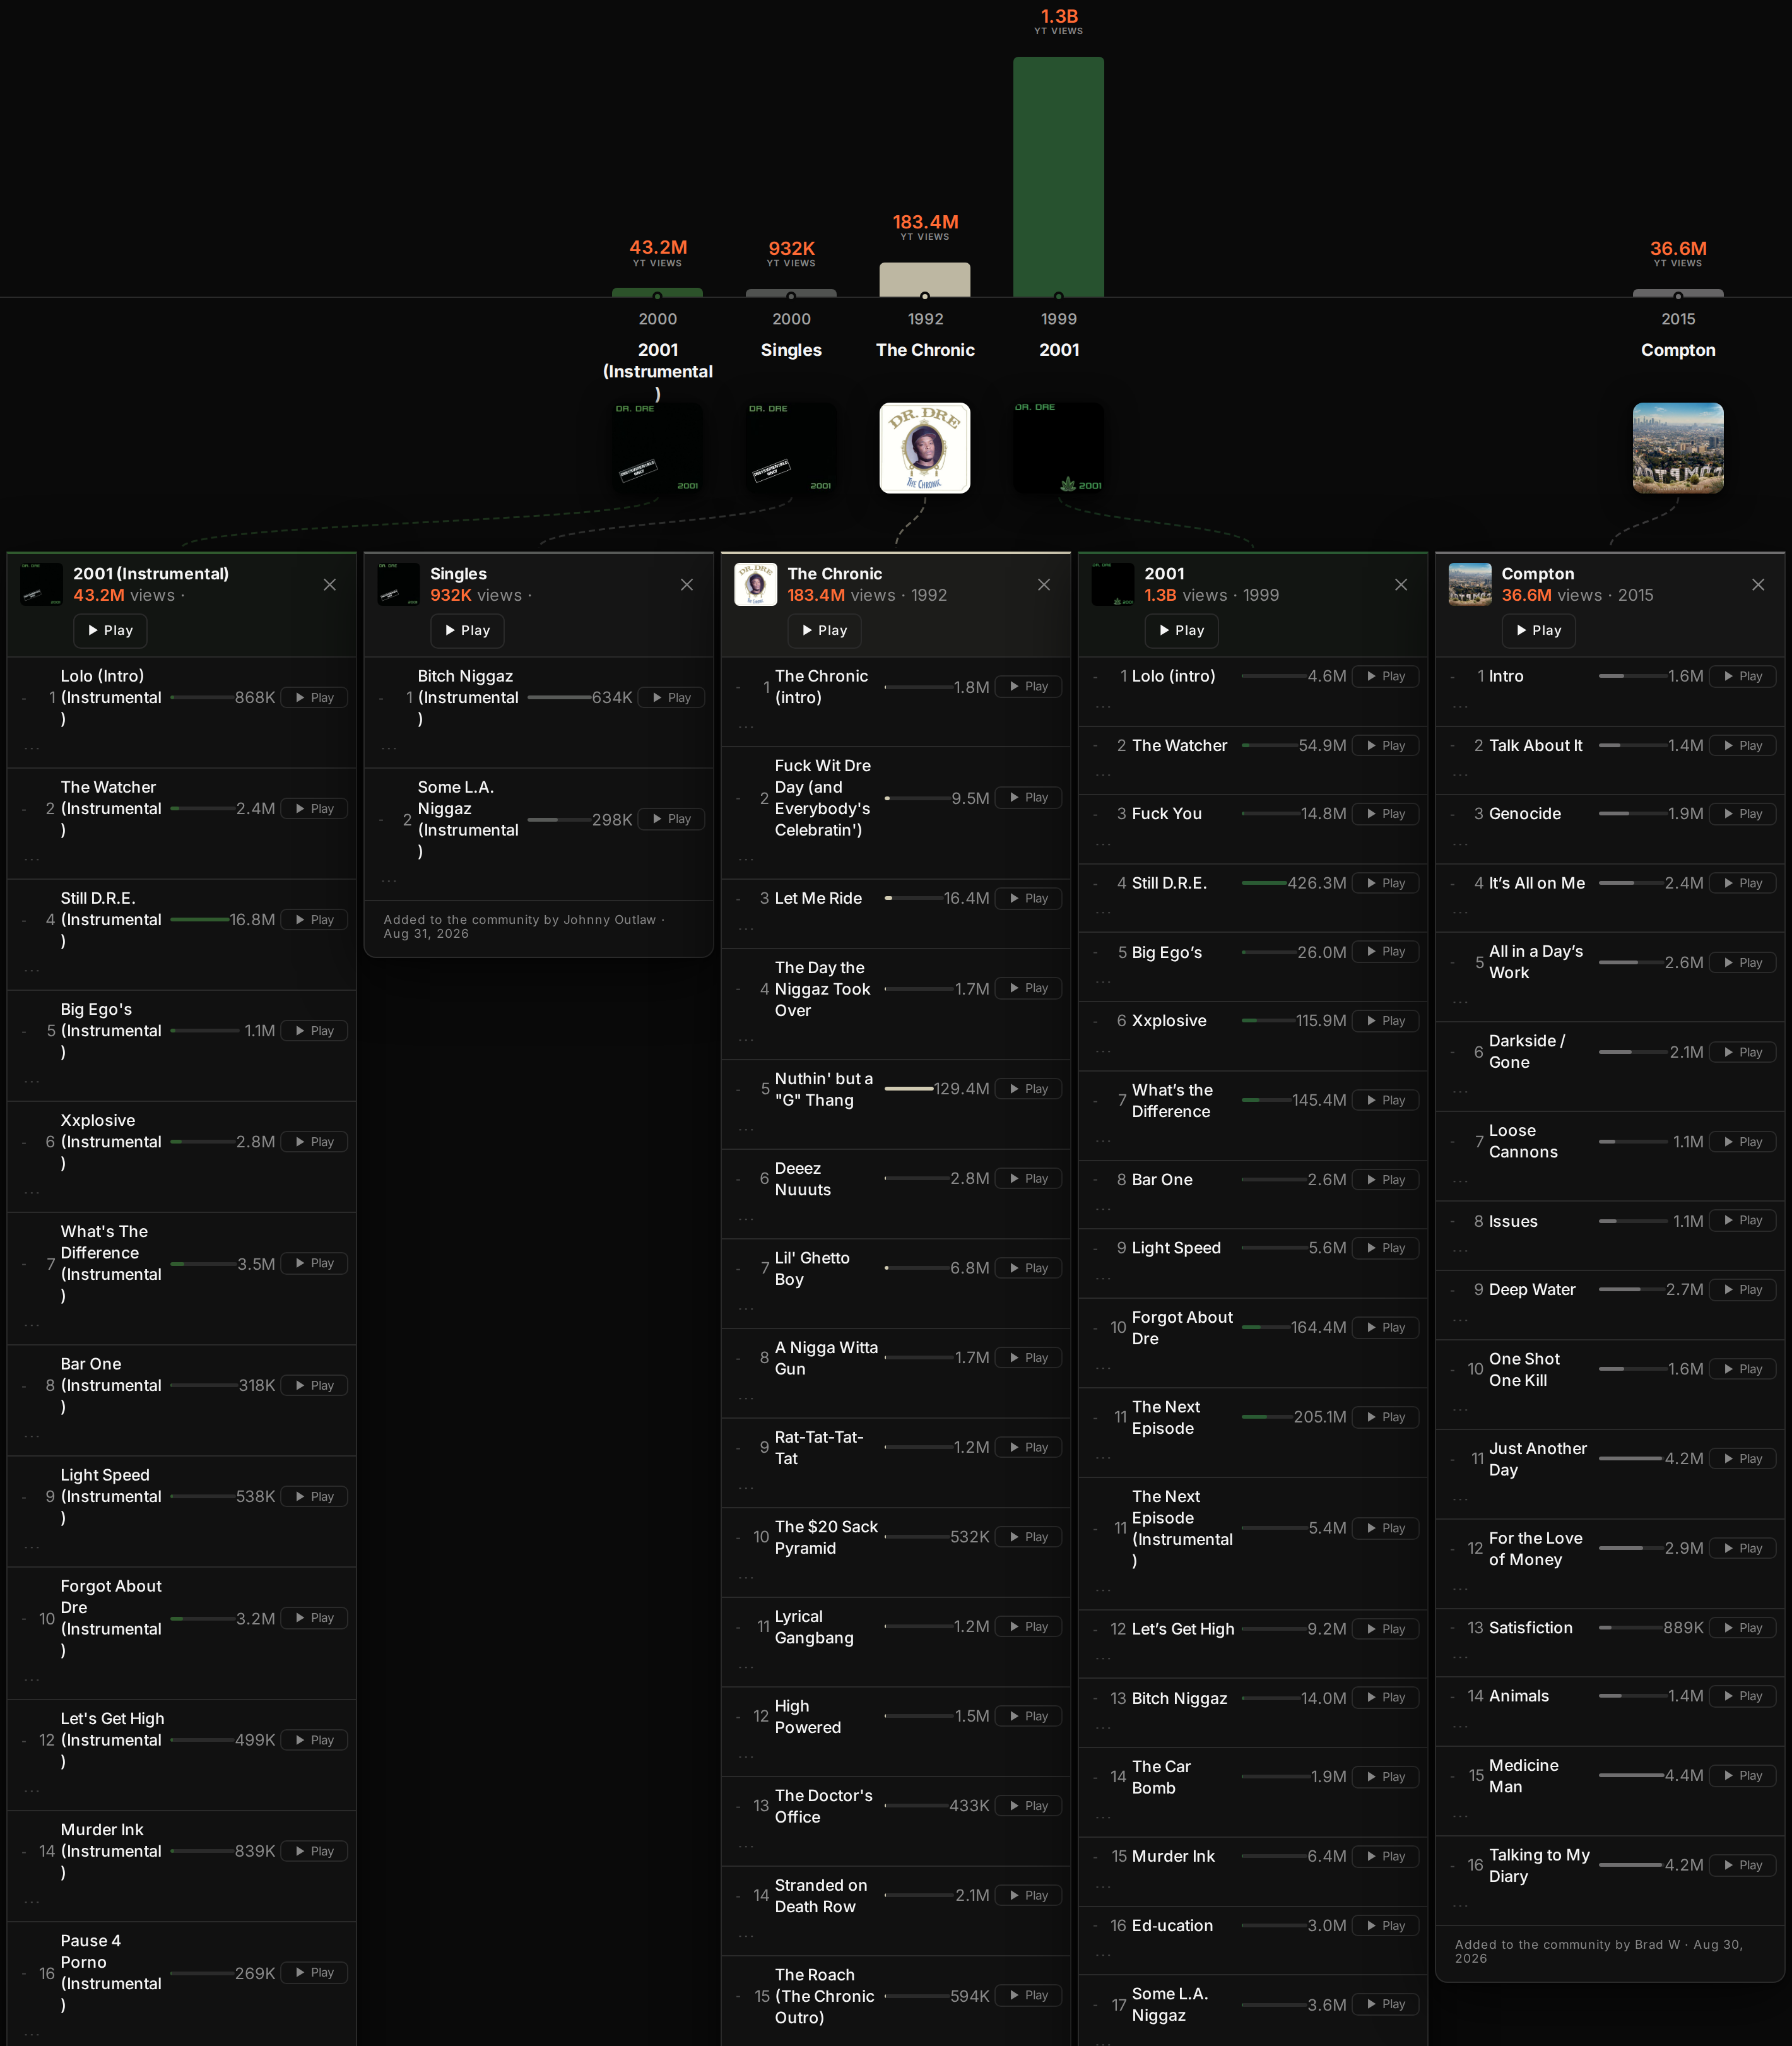Open the Compton album cover thumbnail
Screen dimensions: 1792x2046
tap(1678, 448)
